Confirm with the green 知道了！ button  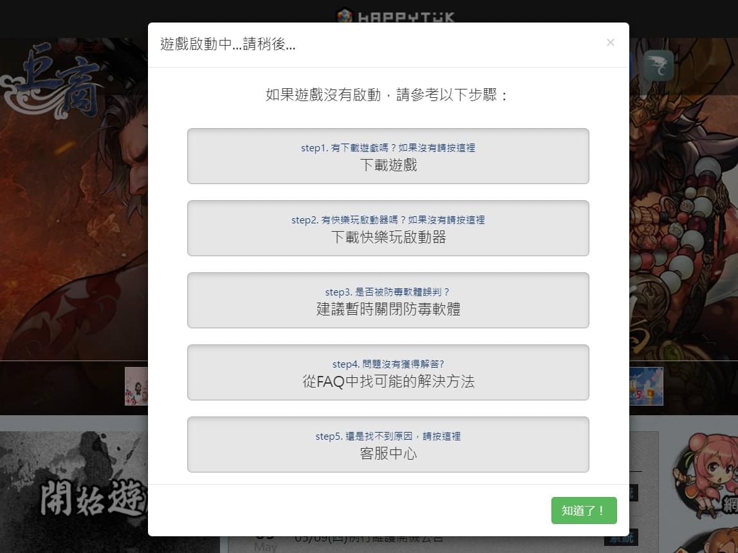[584, 510]
